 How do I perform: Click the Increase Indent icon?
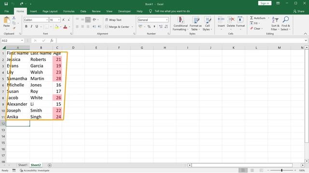[100, 26]
